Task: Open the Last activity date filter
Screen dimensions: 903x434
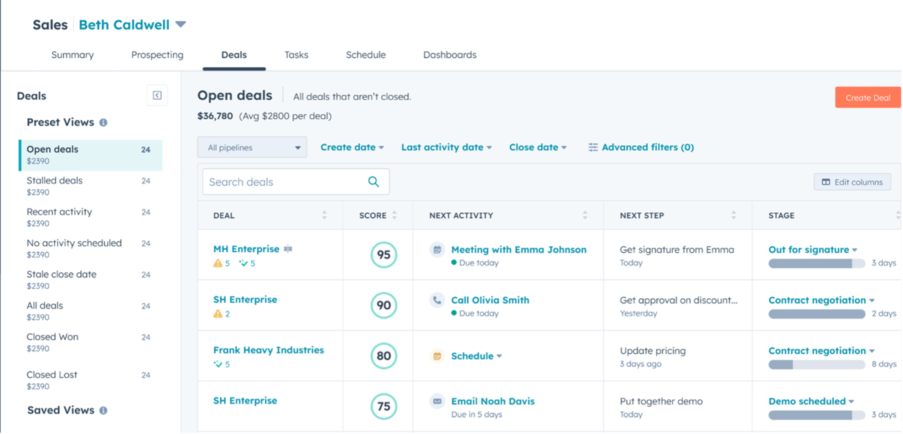Action: click(446, 147)
